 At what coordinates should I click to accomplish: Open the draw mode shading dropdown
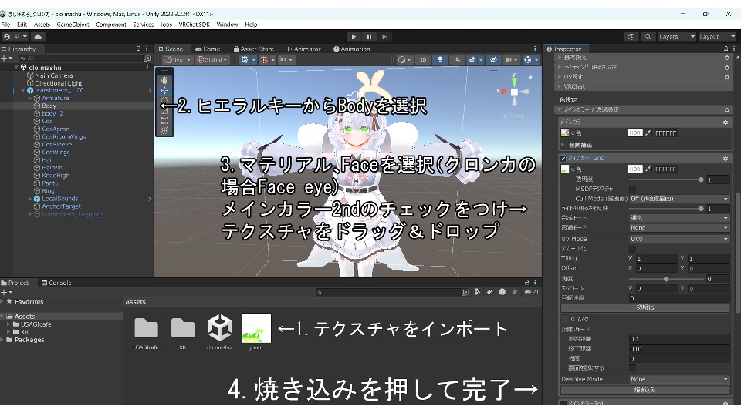click(x=404, y=60)
